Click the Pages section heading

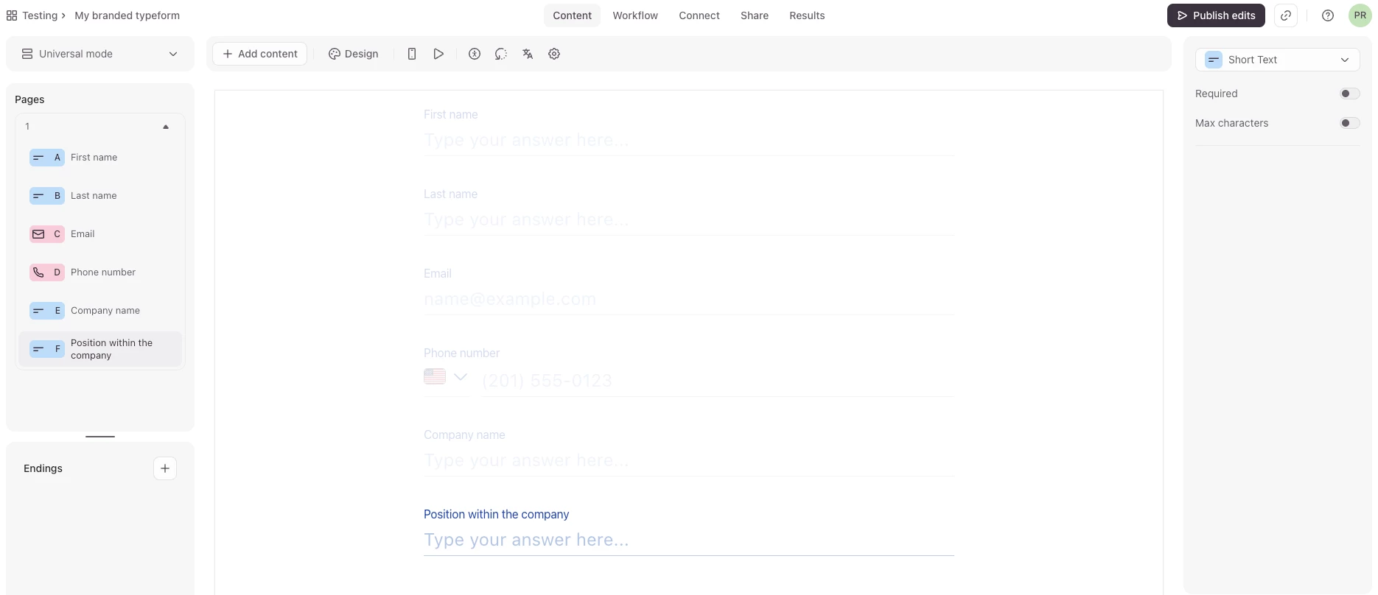[29, 99]
